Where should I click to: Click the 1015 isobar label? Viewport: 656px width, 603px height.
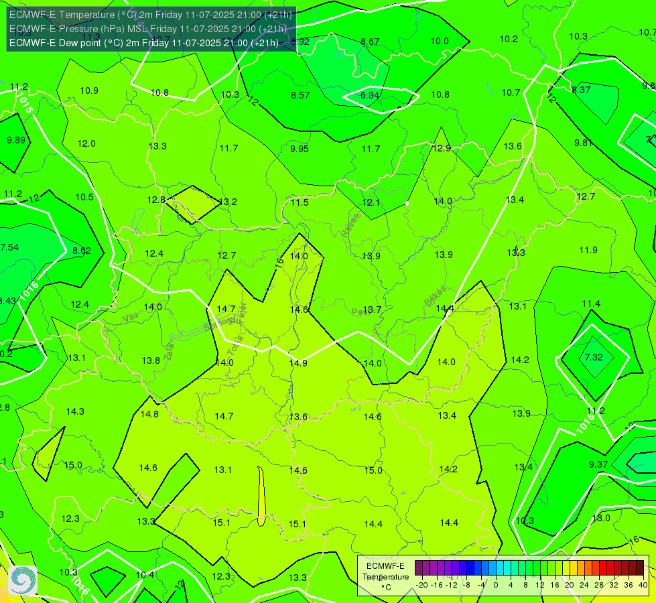click(x=25, y=103)
